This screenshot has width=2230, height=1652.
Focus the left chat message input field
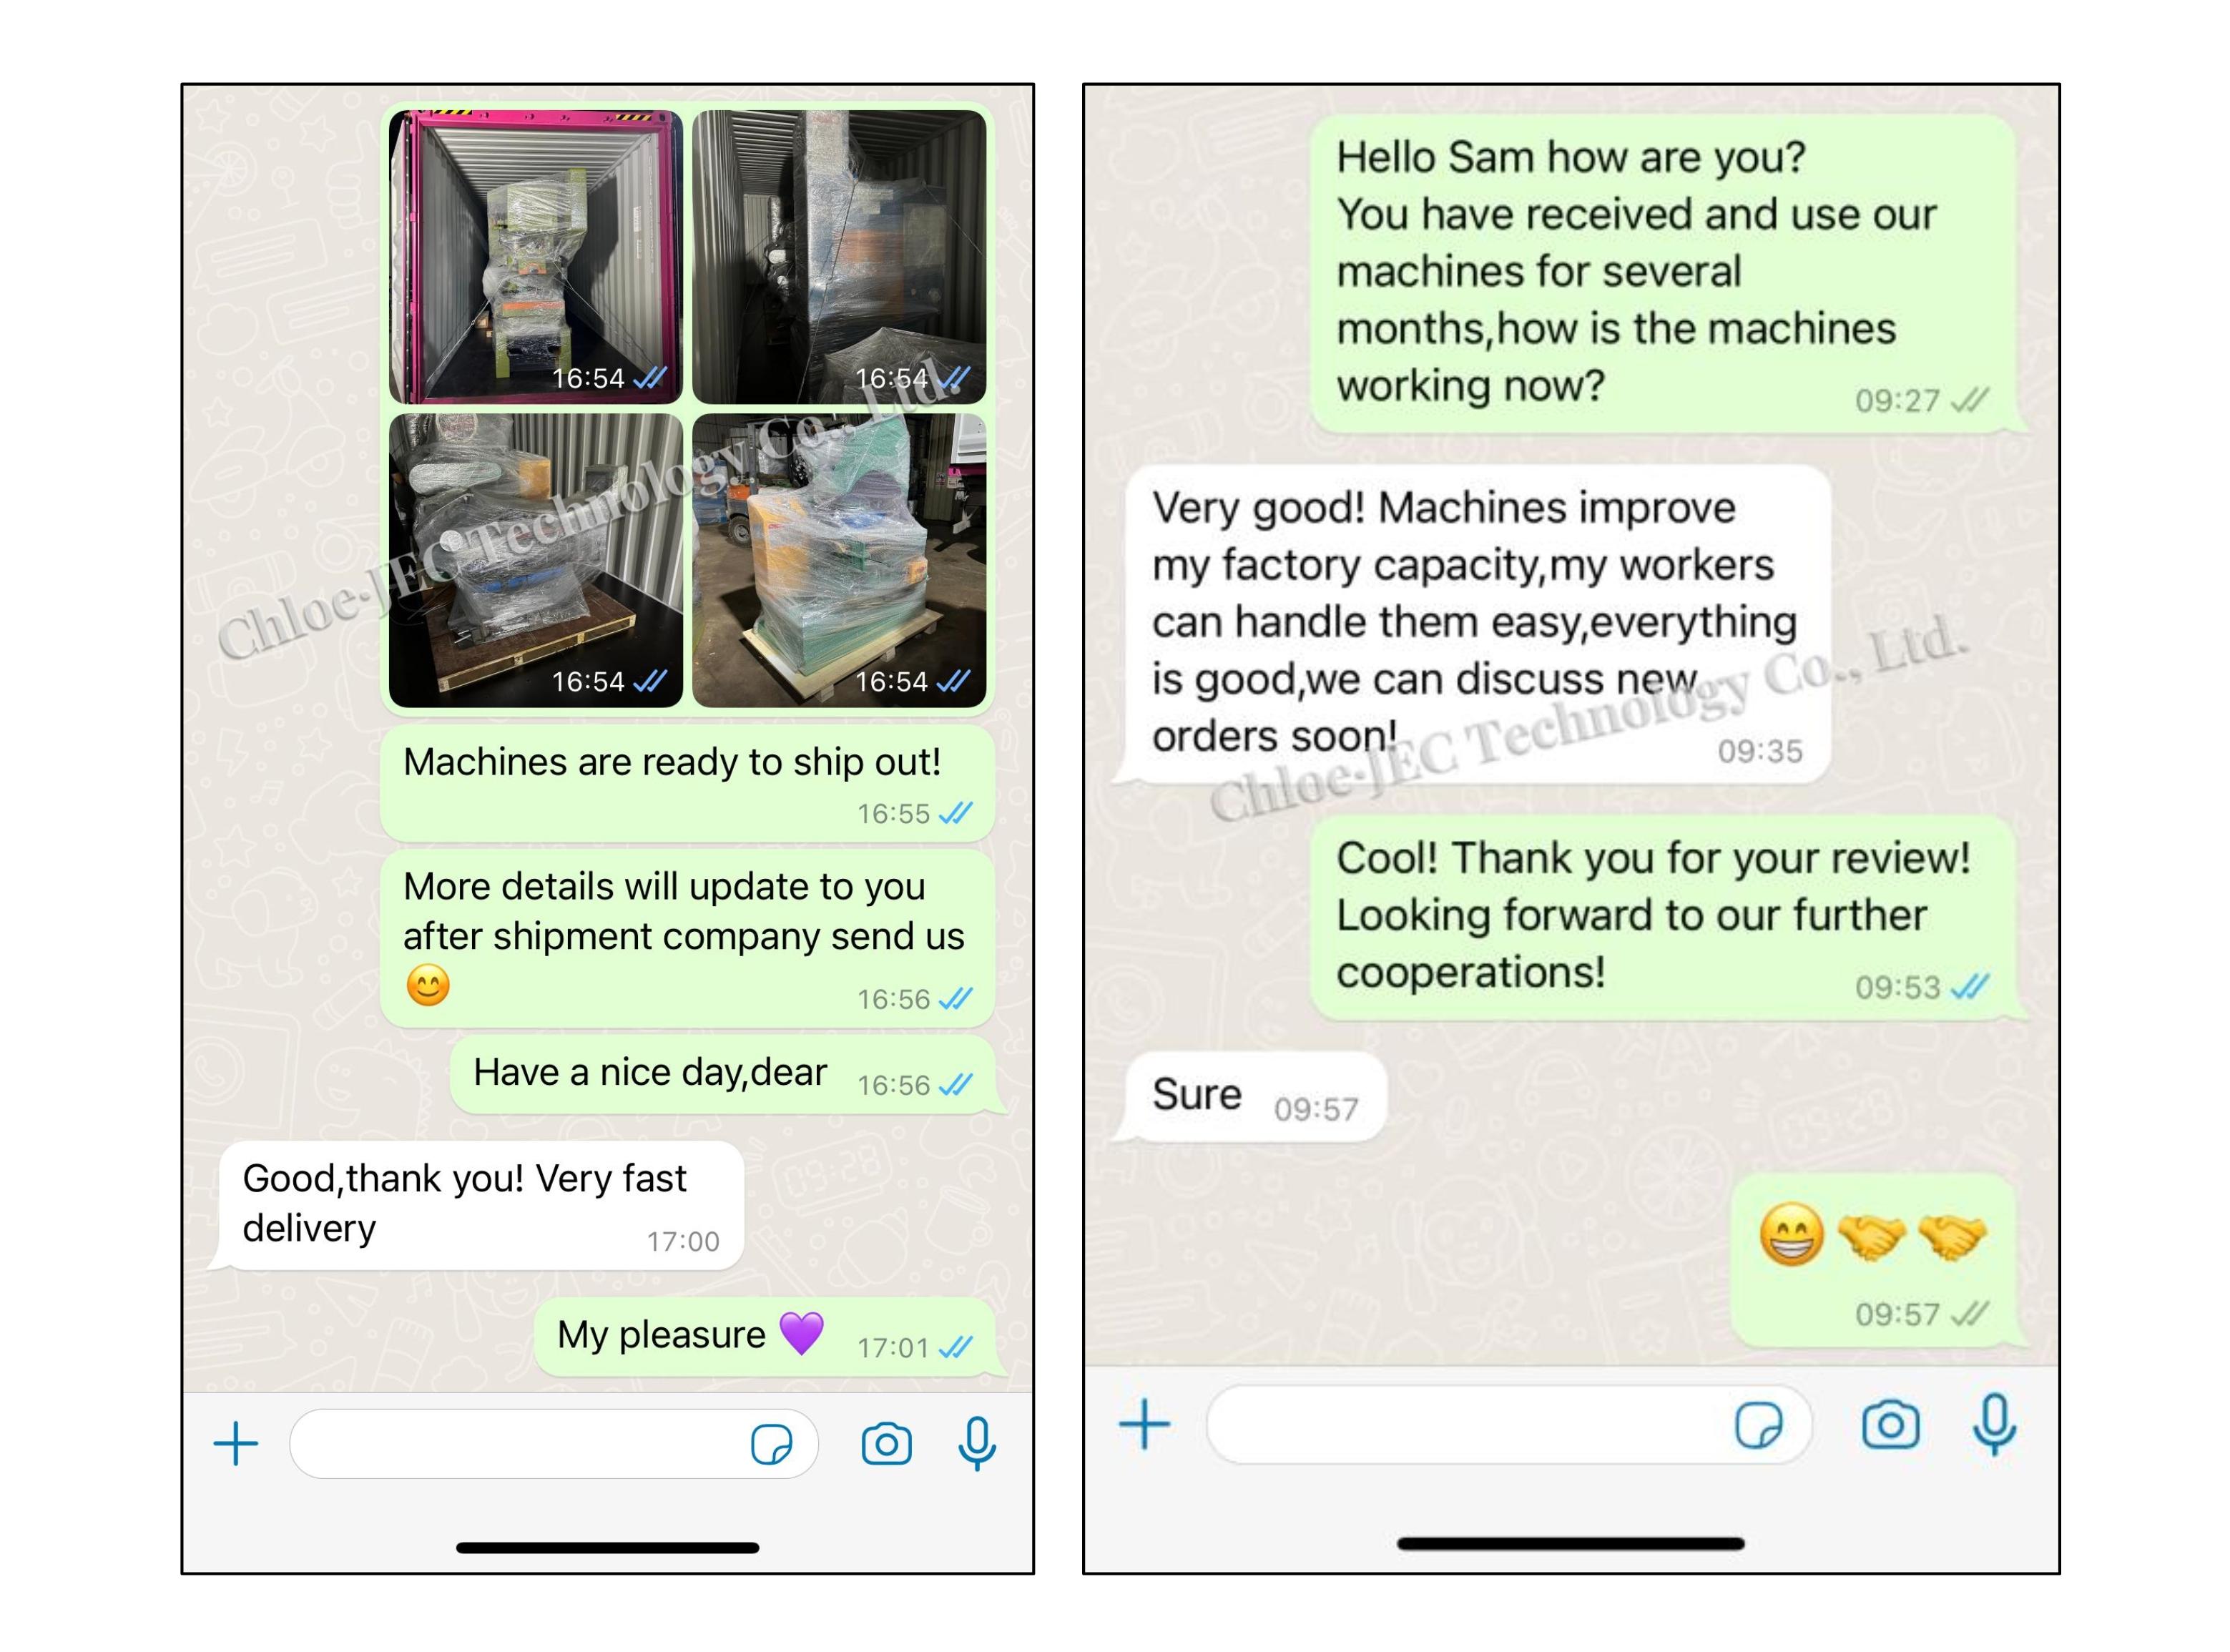click(554, 1444)
